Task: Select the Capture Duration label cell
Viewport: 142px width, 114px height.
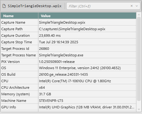Action: click(x=19, y=36)
